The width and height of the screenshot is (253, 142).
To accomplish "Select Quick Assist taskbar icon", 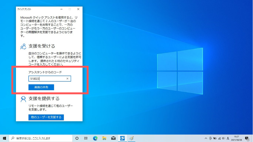I will point(122,138).
